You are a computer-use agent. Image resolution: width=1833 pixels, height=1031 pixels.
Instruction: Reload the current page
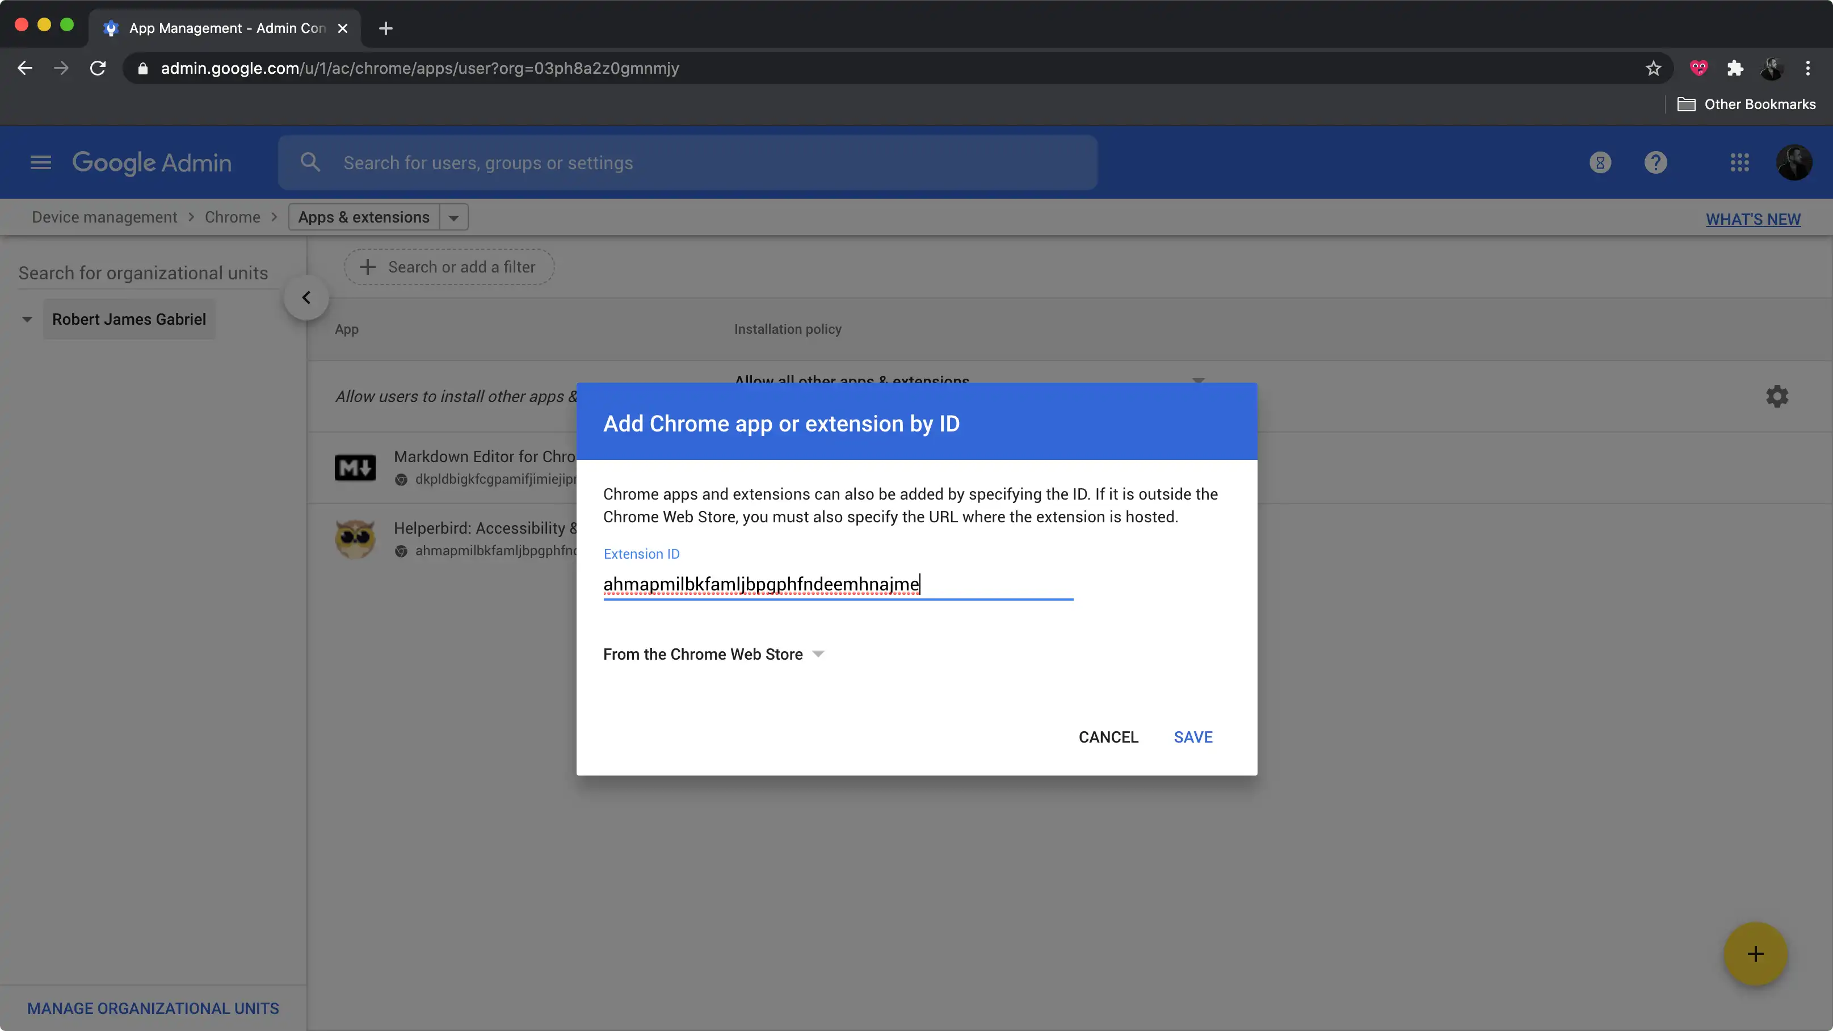[x=98, y=68]
